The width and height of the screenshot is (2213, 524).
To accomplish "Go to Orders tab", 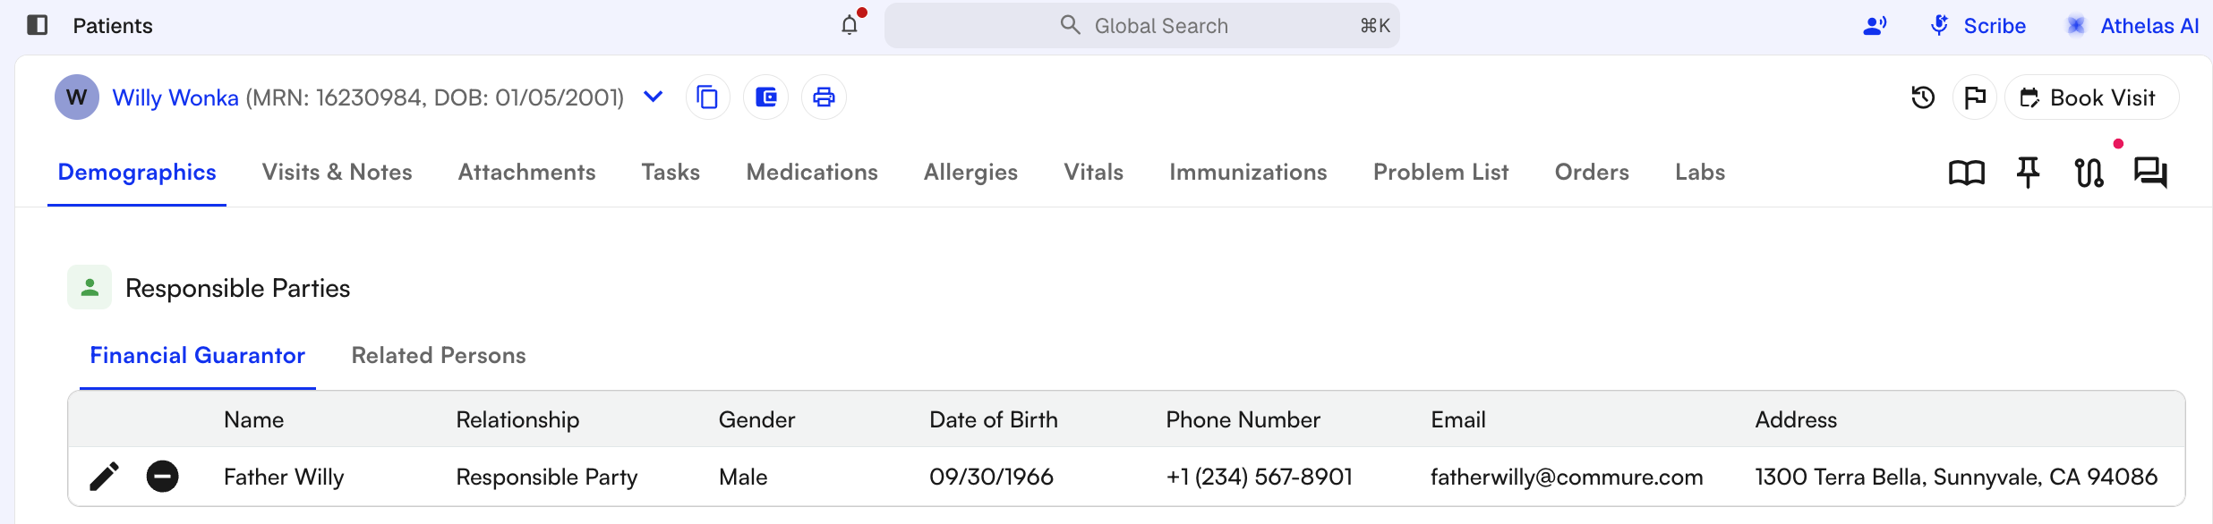I will click(x=1592, y=173).
